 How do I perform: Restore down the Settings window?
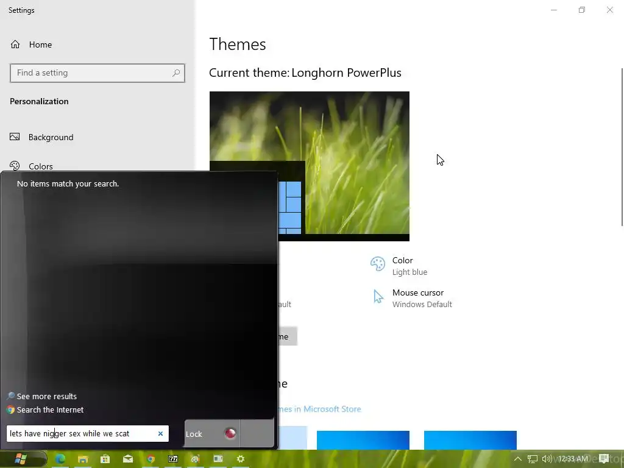click(x=582, y=10)
